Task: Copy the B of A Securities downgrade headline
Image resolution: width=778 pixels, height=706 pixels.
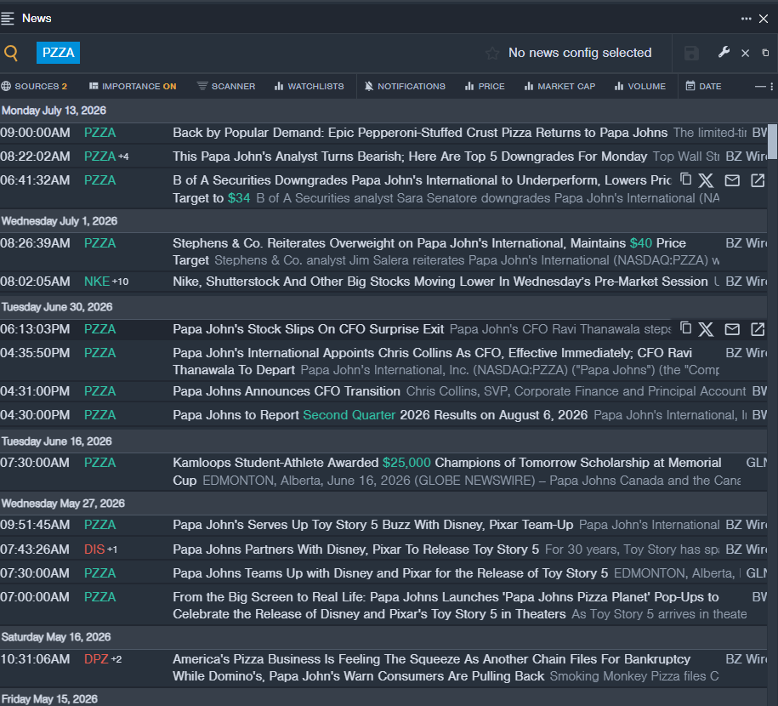Action: coord(685,179)
